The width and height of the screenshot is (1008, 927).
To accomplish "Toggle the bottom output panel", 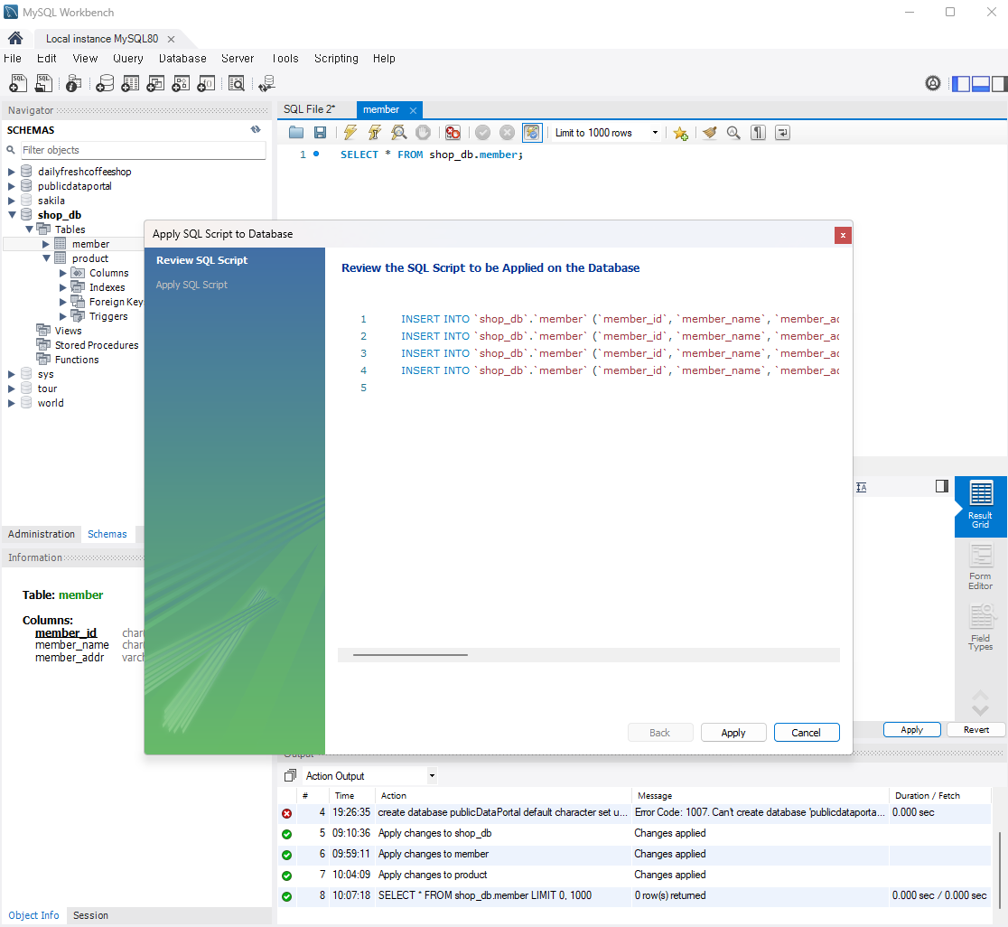I will (980, 83).
